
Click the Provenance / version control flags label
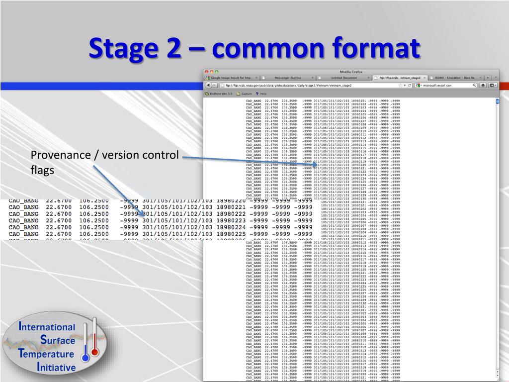coord(104,163)
